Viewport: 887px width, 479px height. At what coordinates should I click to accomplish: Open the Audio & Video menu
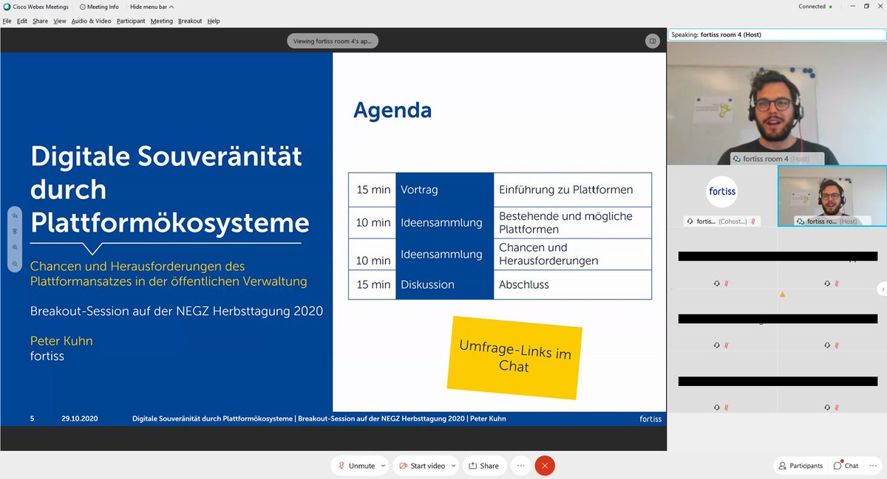coord(92,21)
